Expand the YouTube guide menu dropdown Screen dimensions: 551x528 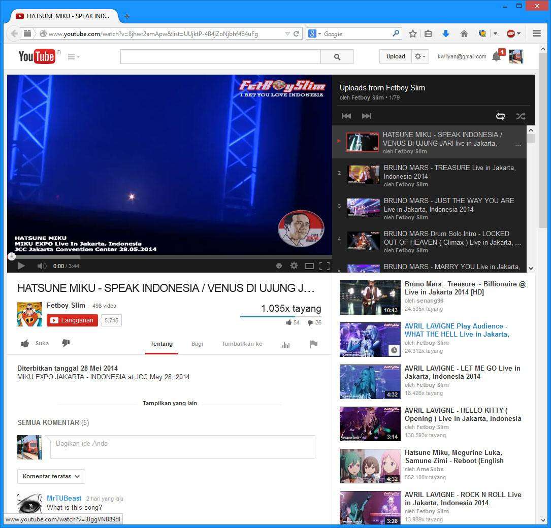[74, 57]
